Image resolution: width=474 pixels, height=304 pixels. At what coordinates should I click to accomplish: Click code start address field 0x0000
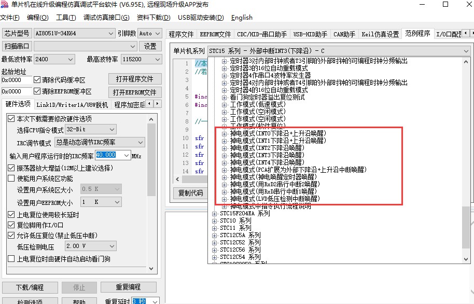16,80
